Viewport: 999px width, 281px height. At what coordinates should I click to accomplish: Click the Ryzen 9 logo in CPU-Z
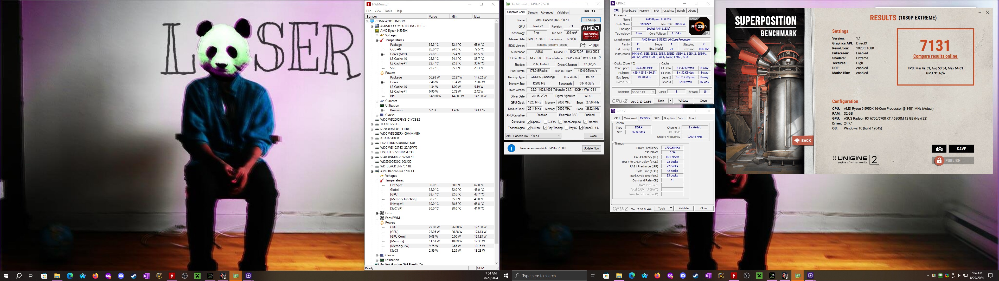700,26
